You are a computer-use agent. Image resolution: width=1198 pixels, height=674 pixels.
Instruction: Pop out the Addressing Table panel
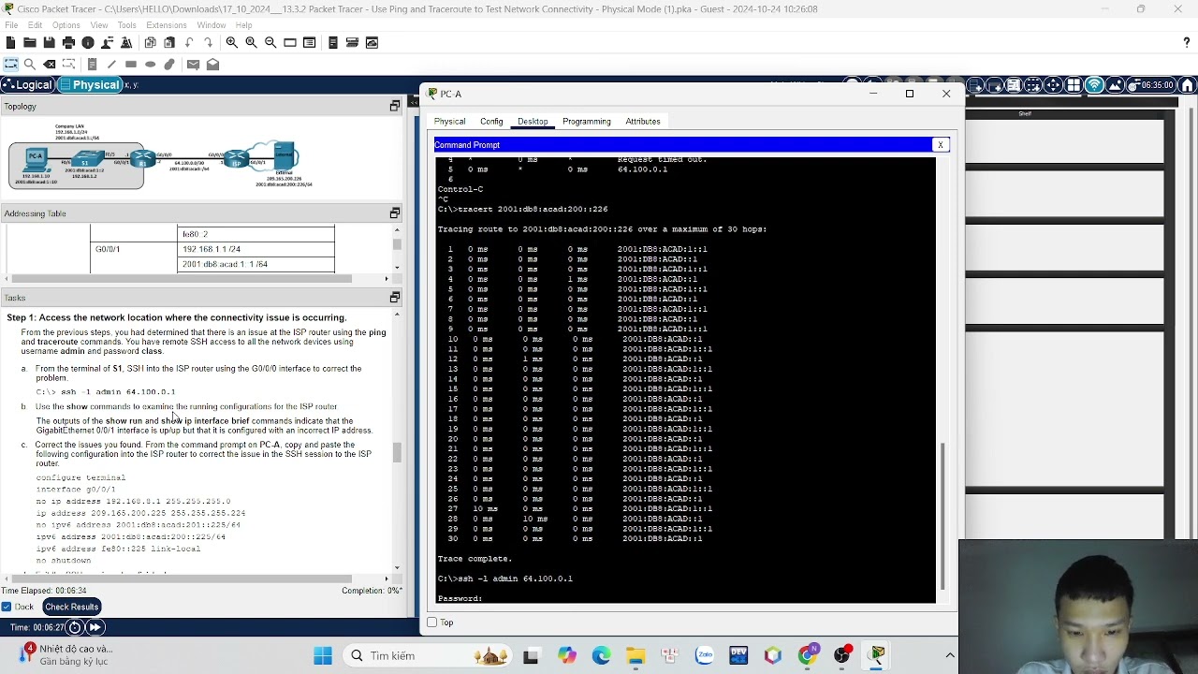[395, 213]
